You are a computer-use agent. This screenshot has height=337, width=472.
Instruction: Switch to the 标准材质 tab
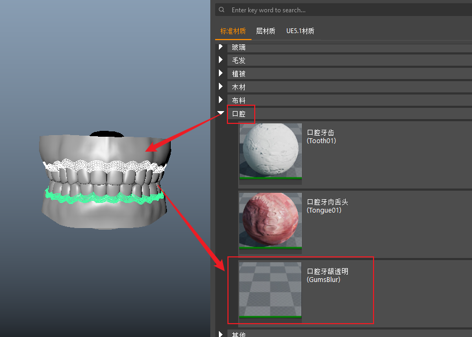(x=233, y=31)
